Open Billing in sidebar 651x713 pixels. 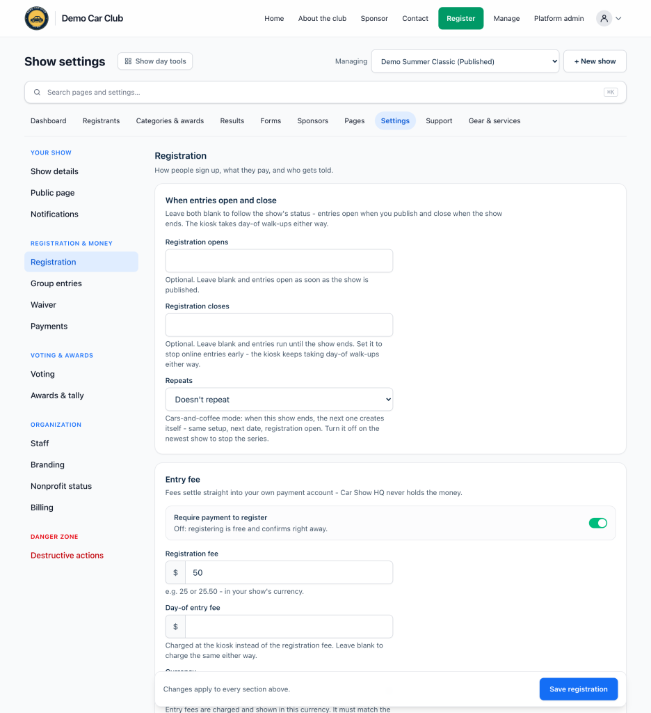[x=81, y=508]
